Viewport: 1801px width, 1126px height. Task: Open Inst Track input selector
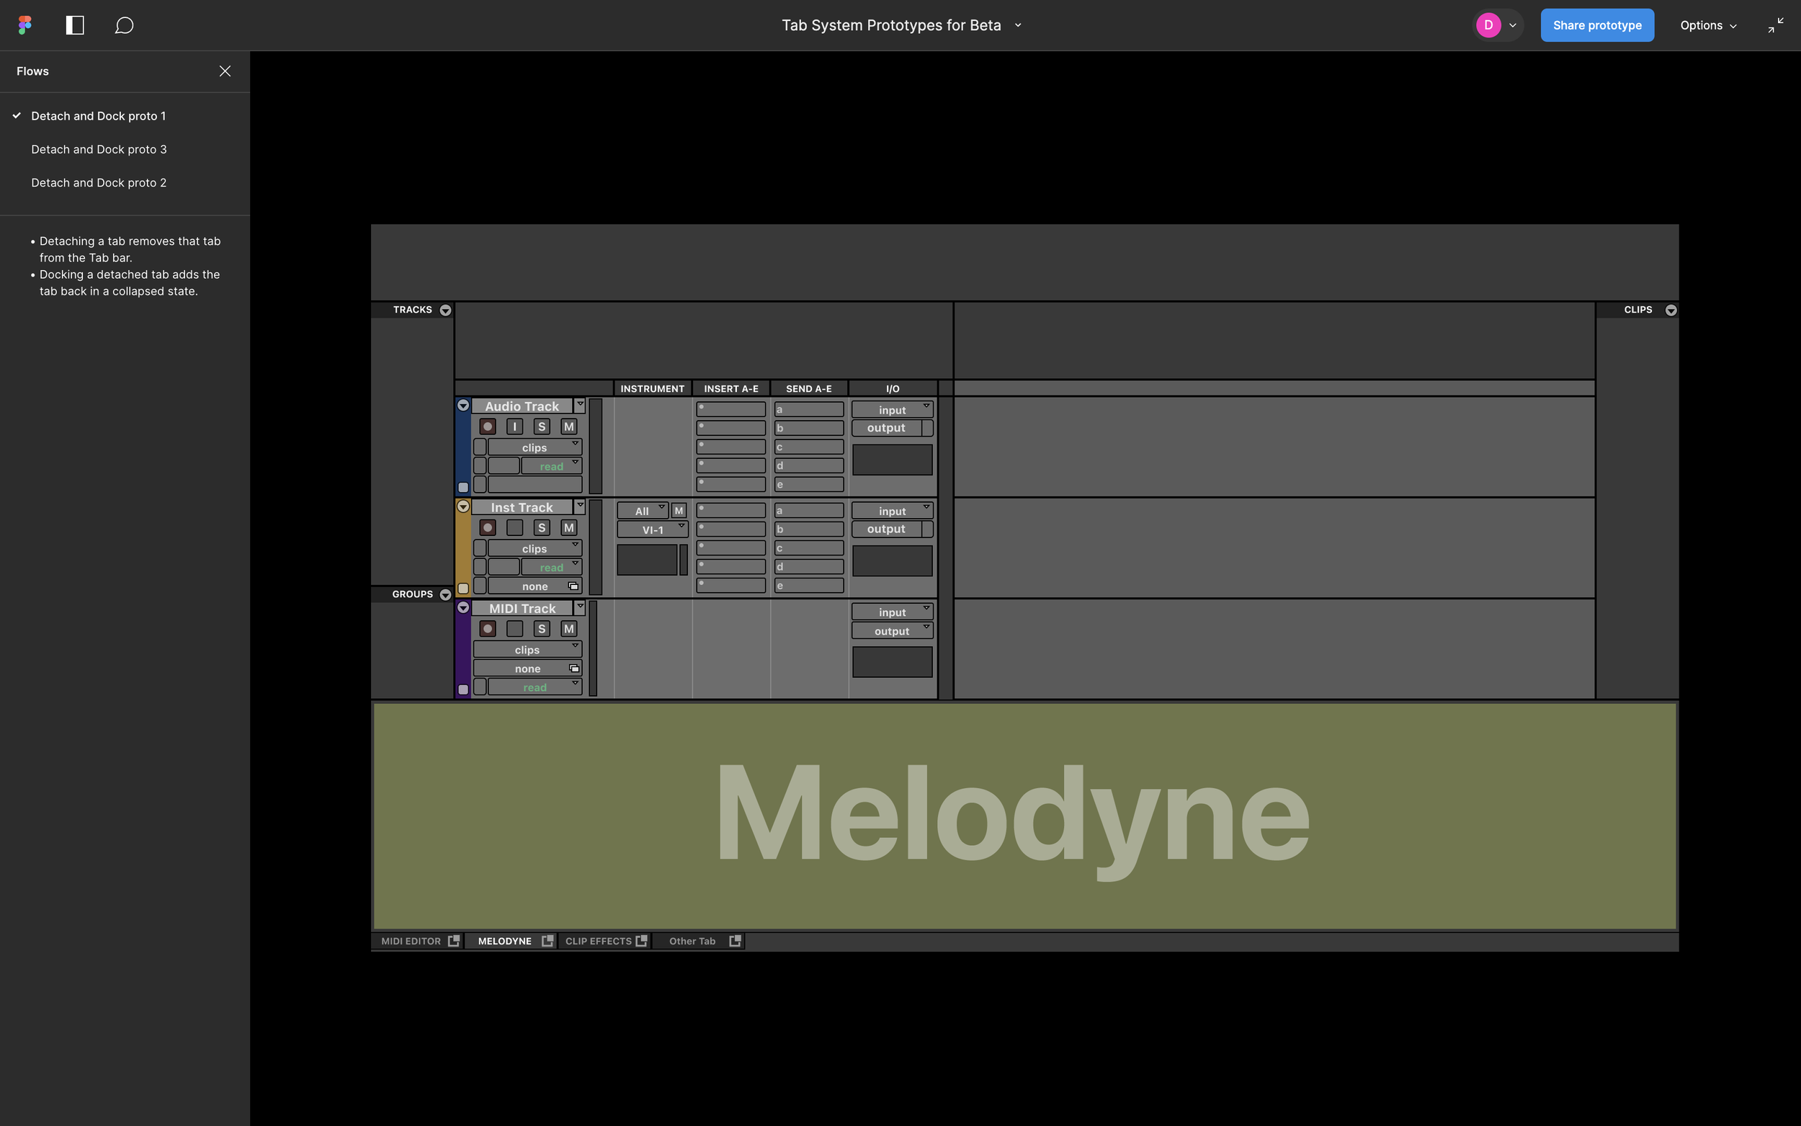coord(892,511)
